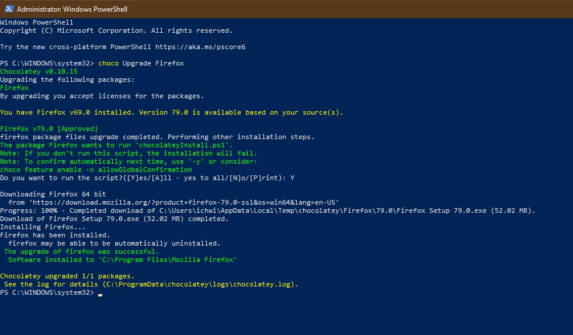Image resolution: width=573 pixels, height=335 pixels.
Task: Click the yellow 'You have Firefox v69.0 installed' line
Action: pyautogui.click(x=171, y=112)
